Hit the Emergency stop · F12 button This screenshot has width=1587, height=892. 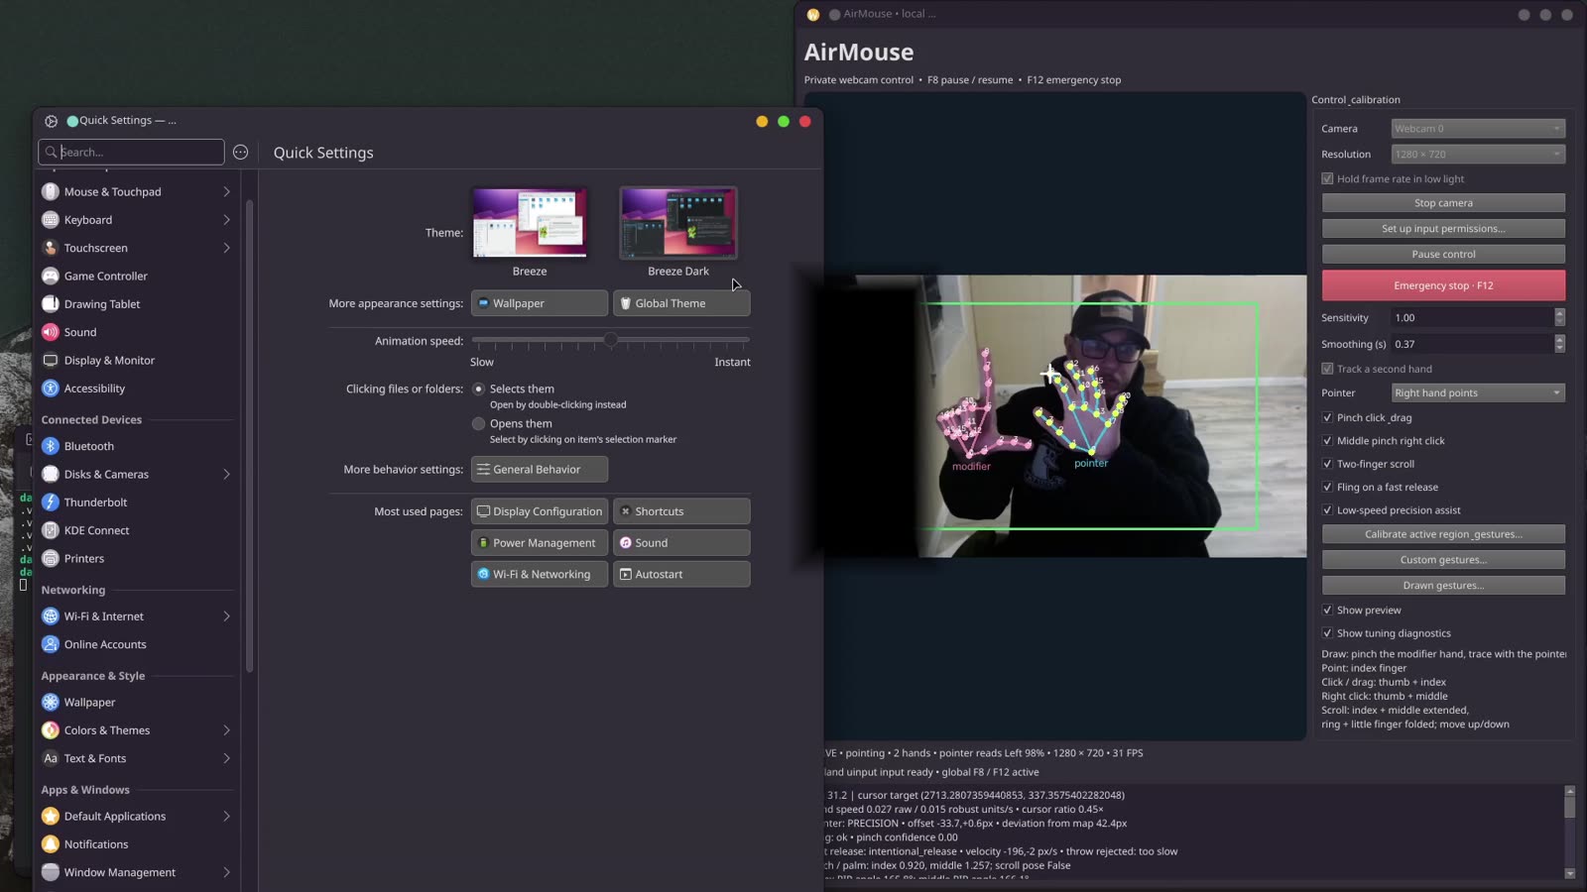point(1443,285)
